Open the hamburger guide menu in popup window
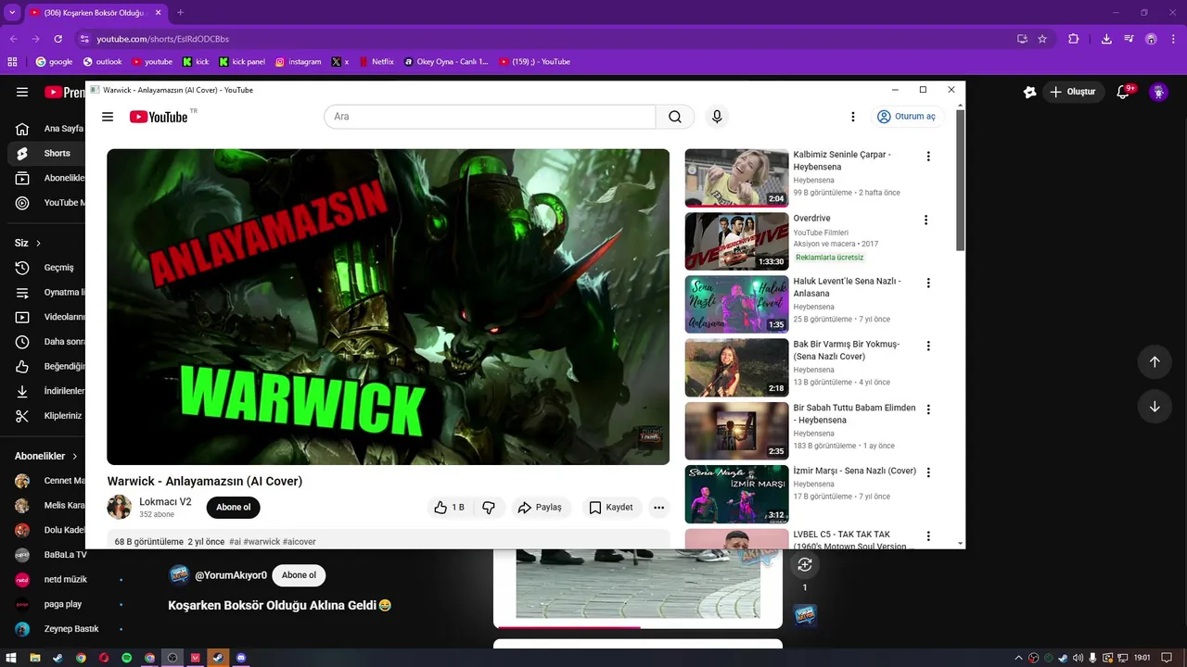The image size is (1187, 667). [108, 117]
